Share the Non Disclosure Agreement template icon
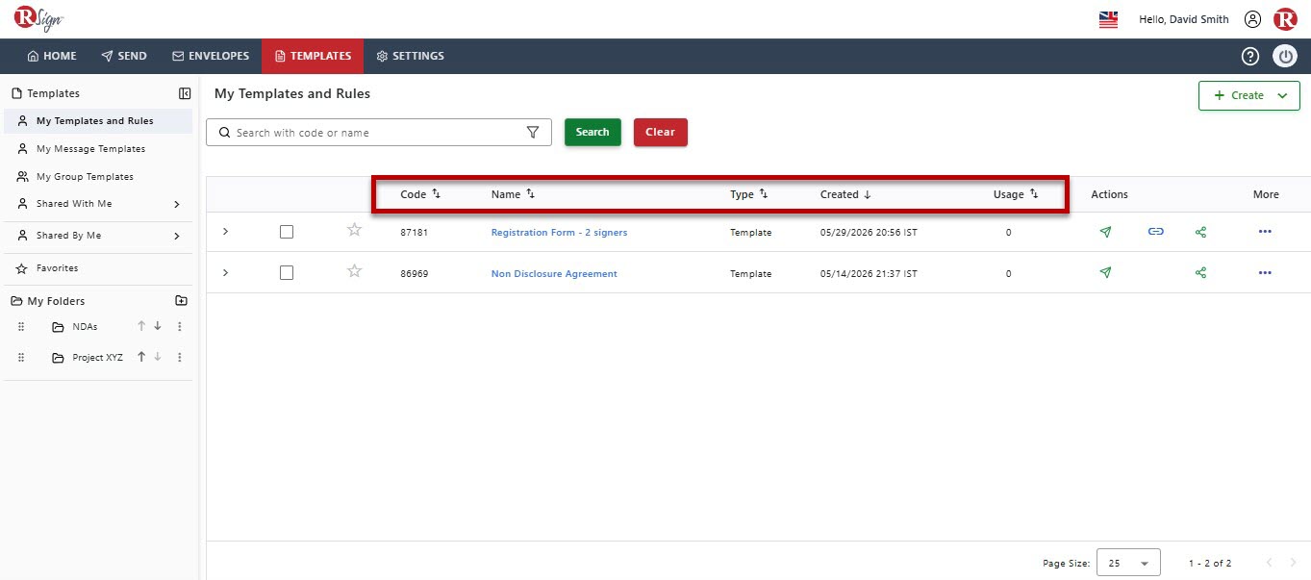Viewport: 1311px width, 580px height. pos(1200,273)
